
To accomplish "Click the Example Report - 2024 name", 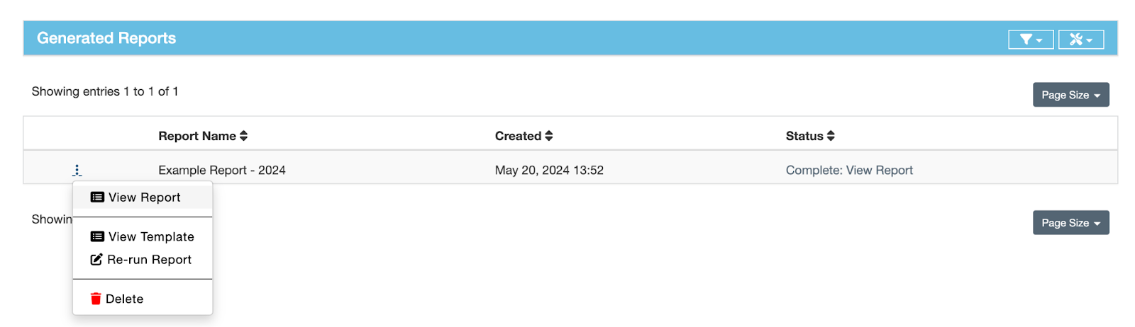I will (x=221, y=171).
